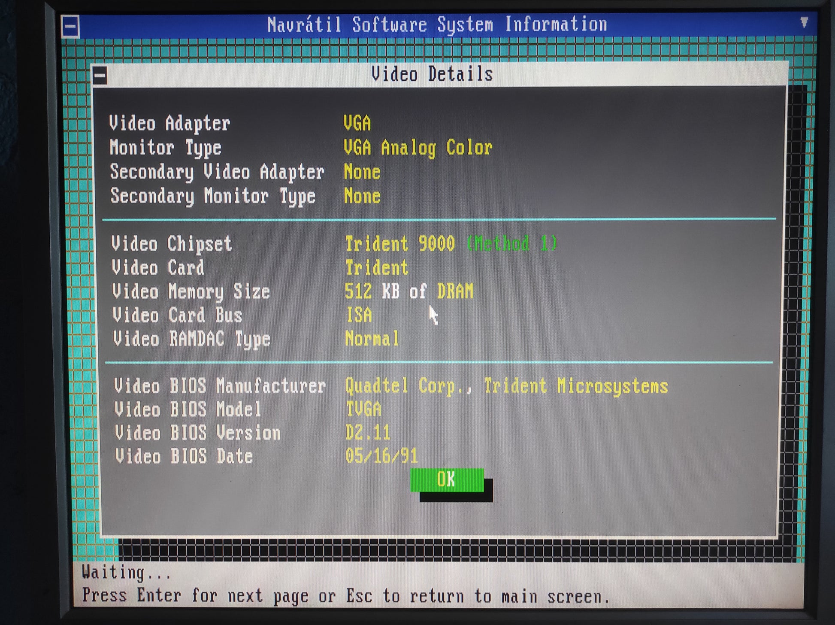
Task: Select the VGA Analog Color monitor type
Action: tap(417, 148)
